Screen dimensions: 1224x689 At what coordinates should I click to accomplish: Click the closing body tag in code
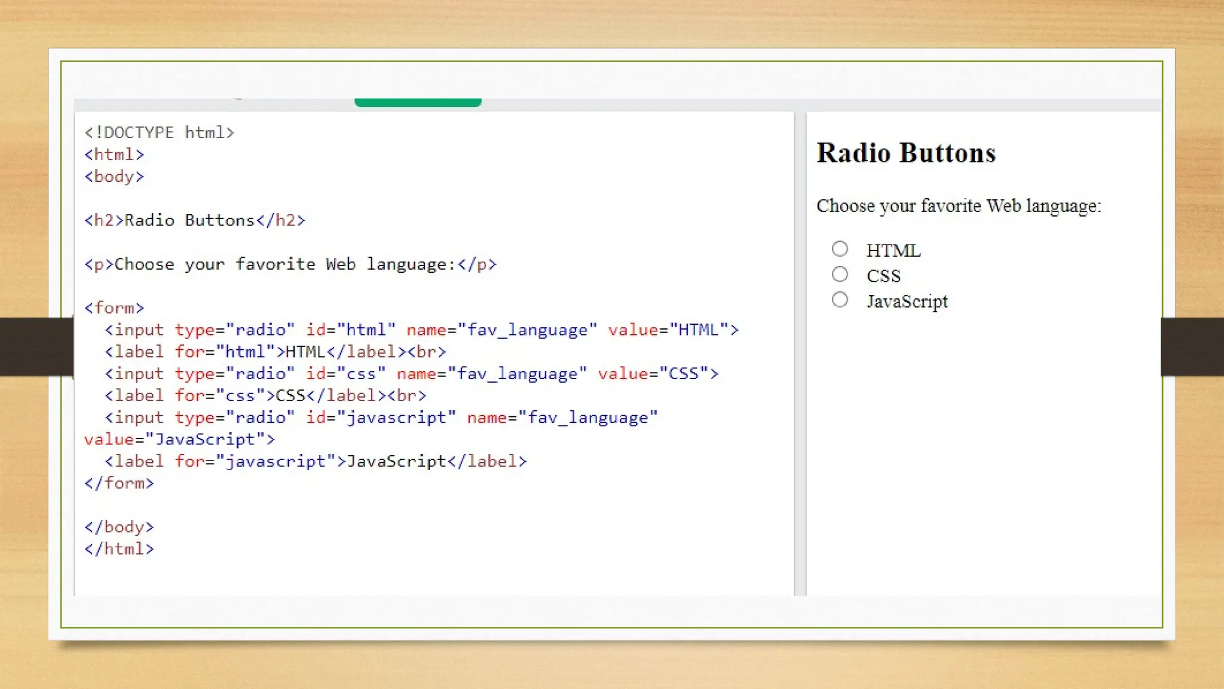pyautogui.click(x=119, y=528)
